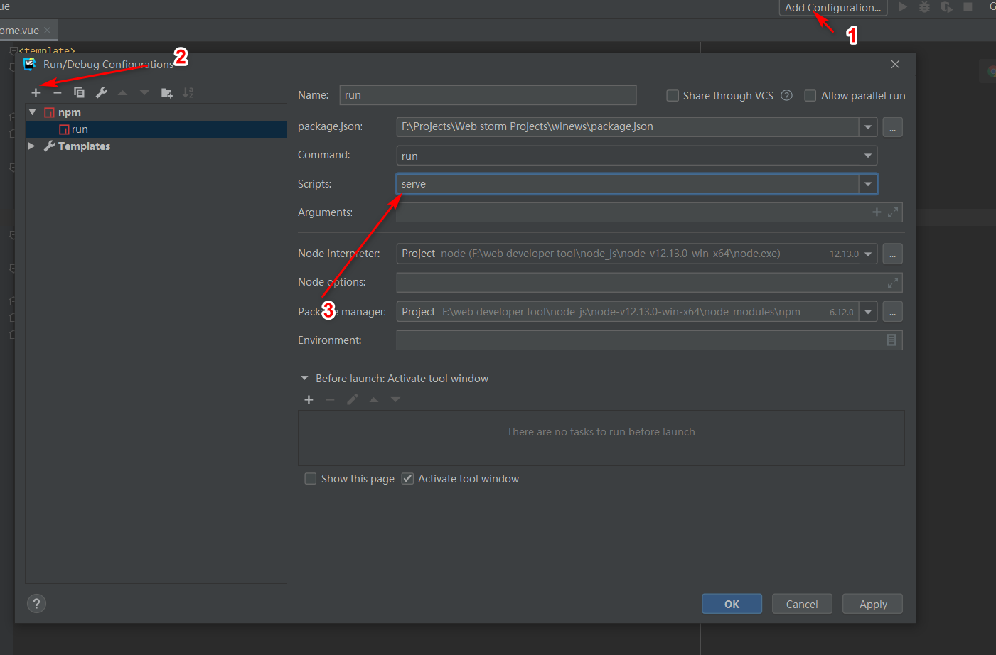This screenshot has height=655, width=996.
Task: Browse for the Package manager path
Action: [892, 312]
